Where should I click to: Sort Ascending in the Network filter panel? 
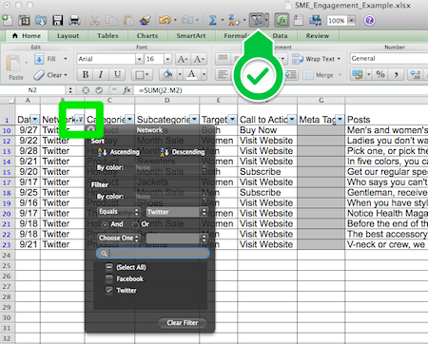tap(119, 152)
